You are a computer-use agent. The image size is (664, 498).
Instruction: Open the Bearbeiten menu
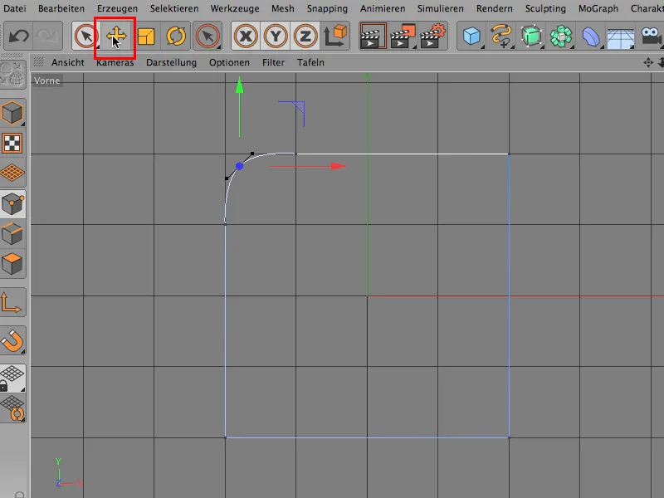point(61,8)
